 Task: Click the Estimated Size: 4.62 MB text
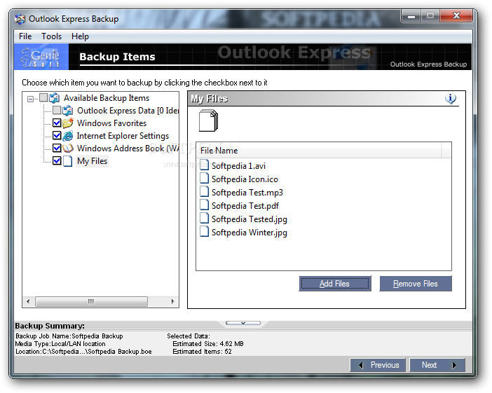[x=208, y=344]
